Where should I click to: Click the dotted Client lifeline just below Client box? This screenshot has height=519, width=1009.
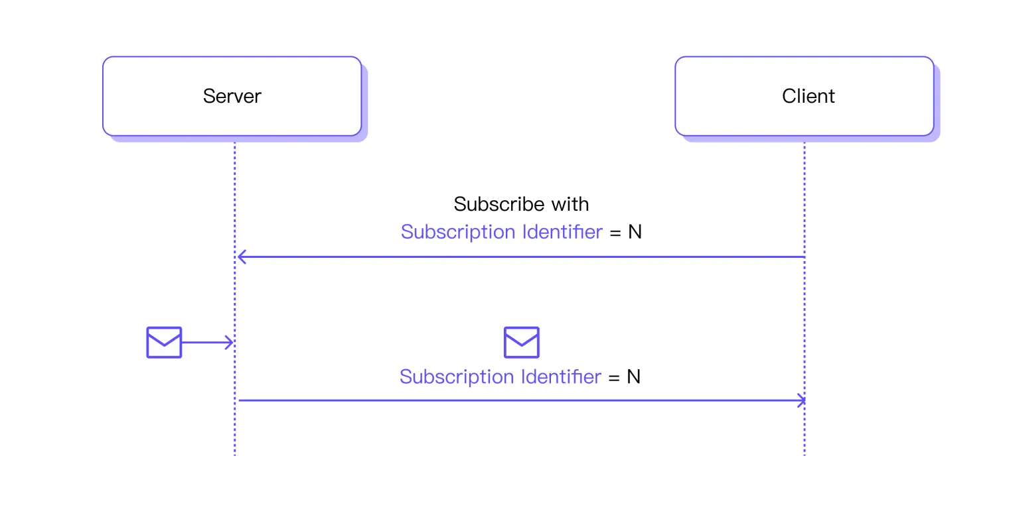click(805, 156)
